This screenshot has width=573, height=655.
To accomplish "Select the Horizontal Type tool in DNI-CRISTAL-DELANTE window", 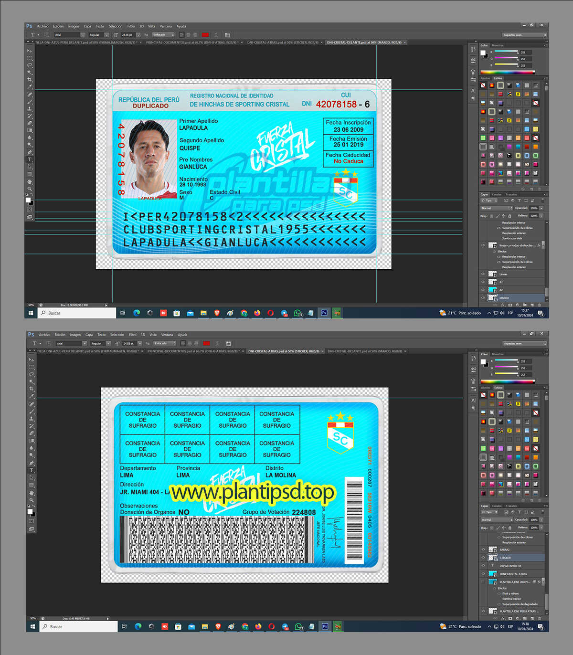I will click(x=30, y=159).
